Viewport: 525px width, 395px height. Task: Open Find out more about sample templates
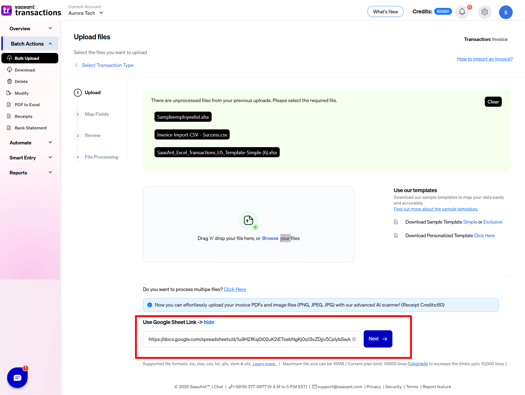pos(436,209)
